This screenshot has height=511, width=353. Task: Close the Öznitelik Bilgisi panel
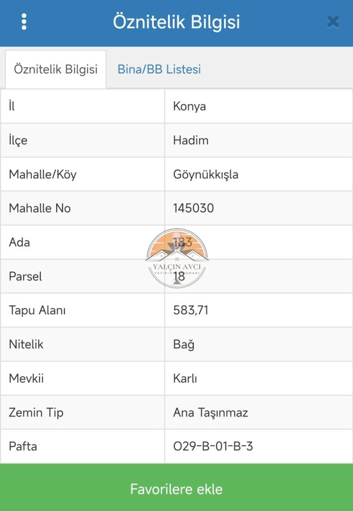tap(333, 22)
